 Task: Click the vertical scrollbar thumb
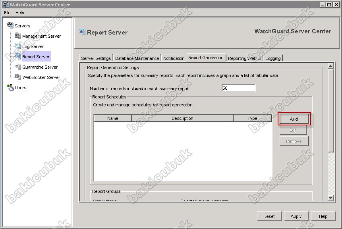pos(330,110)
